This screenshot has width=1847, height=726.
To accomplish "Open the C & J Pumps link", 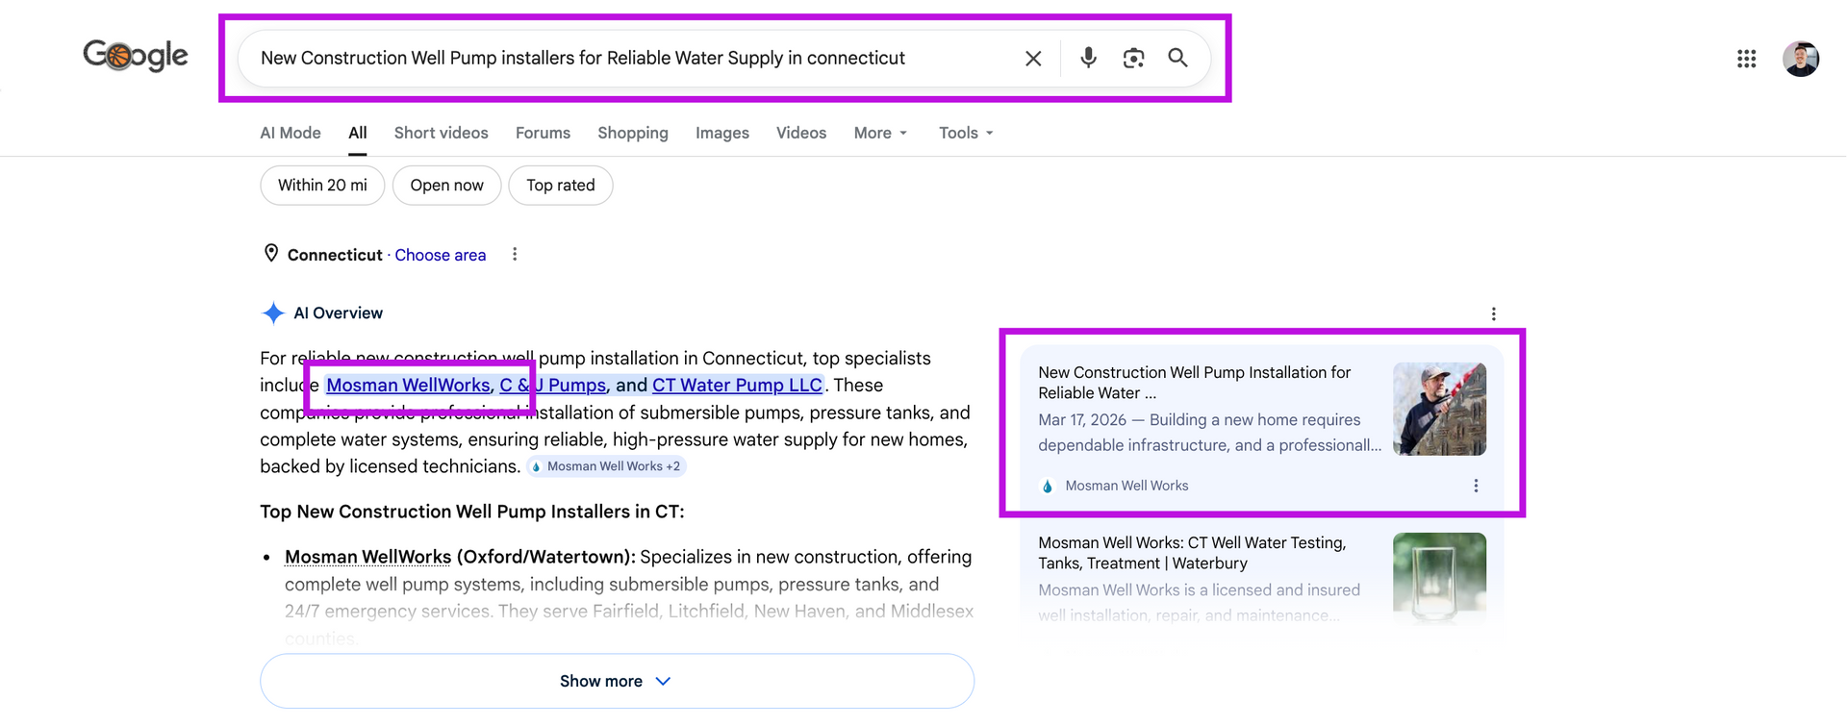I will point(553,386).
